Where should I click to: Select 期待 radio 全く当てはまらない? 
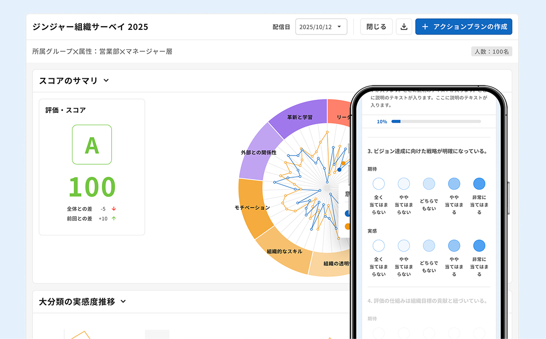click(x=379, y=184)
